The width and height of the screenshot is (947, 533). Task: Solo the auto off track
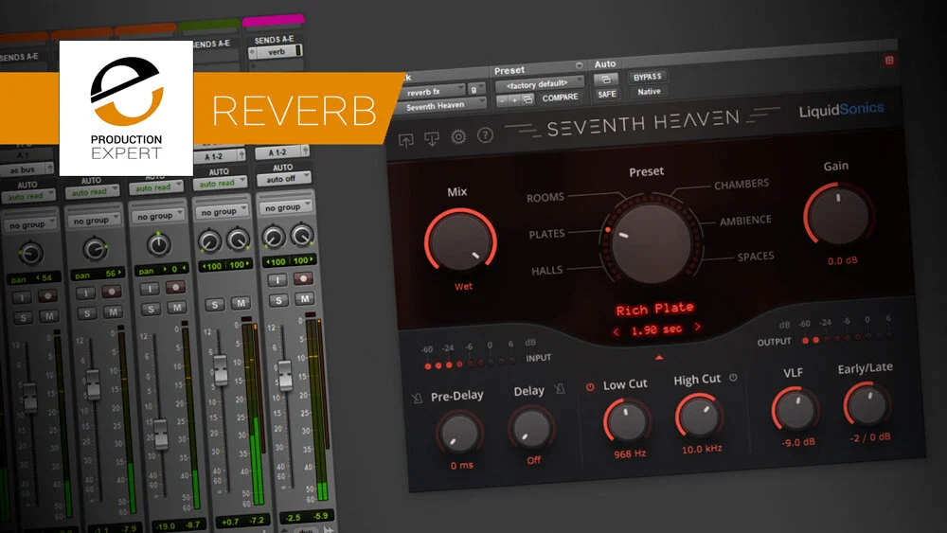[x=278, y=301]
